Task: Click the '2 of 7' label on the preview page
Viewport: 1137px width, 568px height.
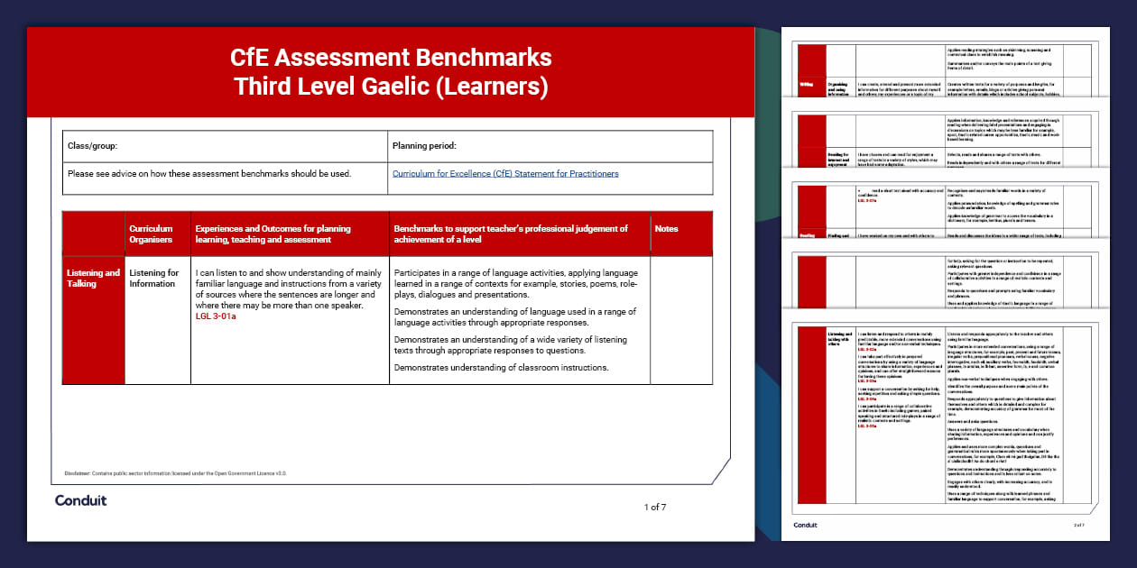Action: 1078,524
